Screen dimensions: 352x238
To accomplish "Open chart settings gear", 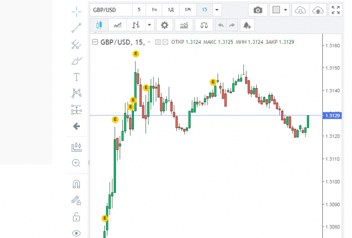I will [165, 25].
